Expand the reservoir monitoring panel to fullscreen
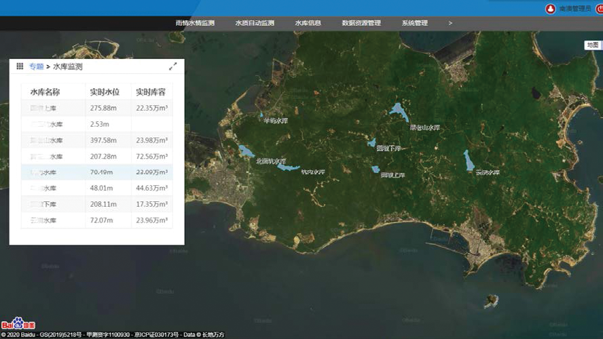This screenshot has height=339, width=603. click(173, 66)
